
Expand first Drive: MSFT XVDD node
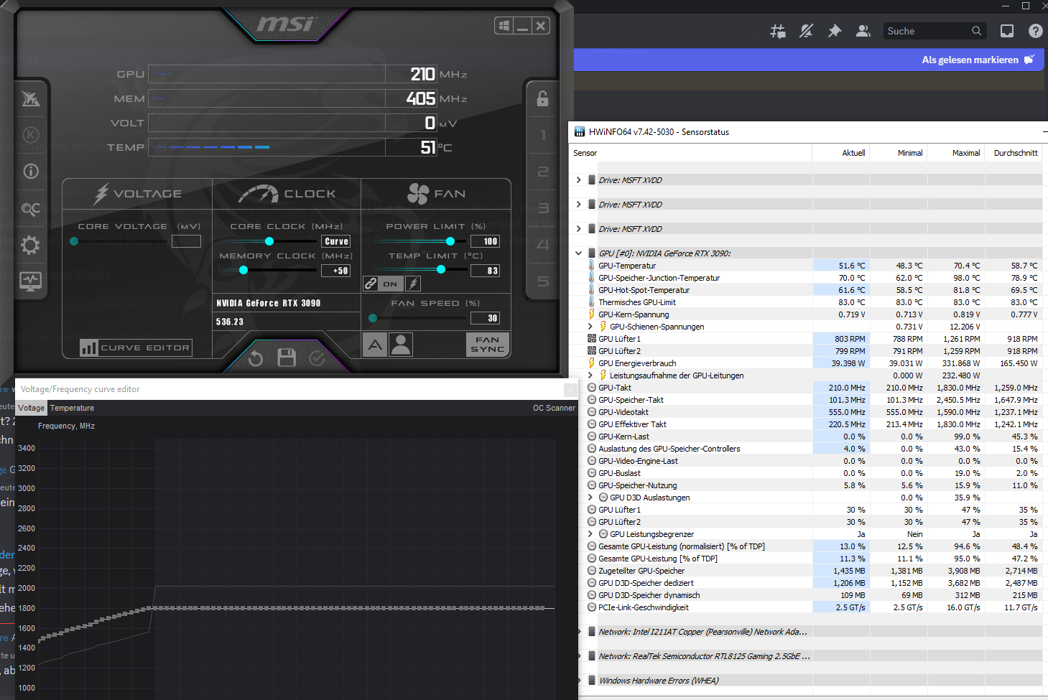(578, 180)
